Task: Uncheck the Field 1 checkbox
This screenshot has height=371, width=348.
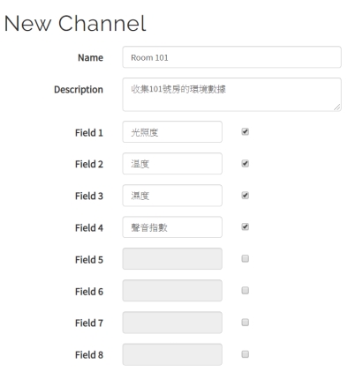Action: (x=245, y=131)
